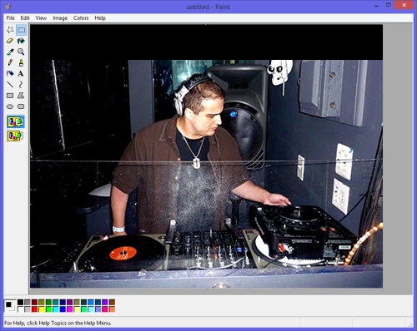Select the bright red swatch
The width and height of the screenshot is (417, 331).
tap(34, 309)
